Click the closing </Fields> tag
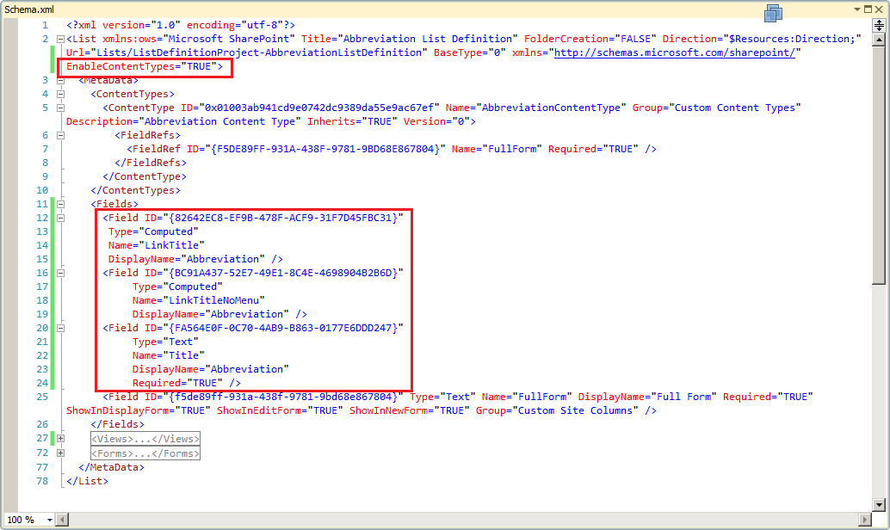This screenshot has height=530, width=890. click(x=118, y=424)
